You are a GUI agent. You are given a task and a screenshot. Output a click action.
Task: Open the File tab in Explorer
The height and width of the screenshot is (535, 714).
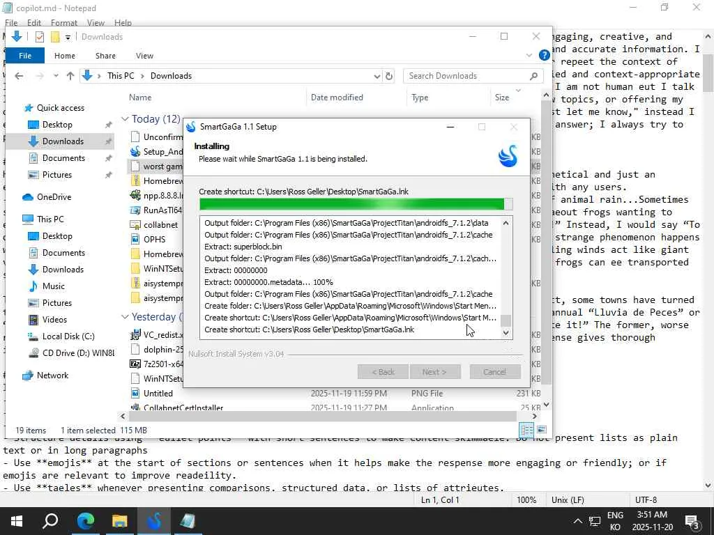point(25,56)
